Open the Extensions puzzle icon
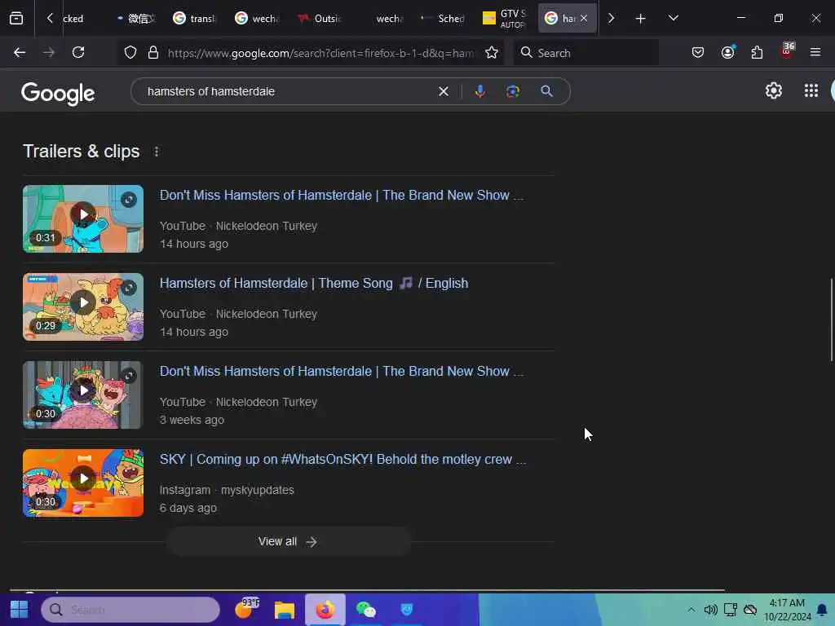Image resolution: width=835 pixels, height=626 pixels. coord(757,52)
